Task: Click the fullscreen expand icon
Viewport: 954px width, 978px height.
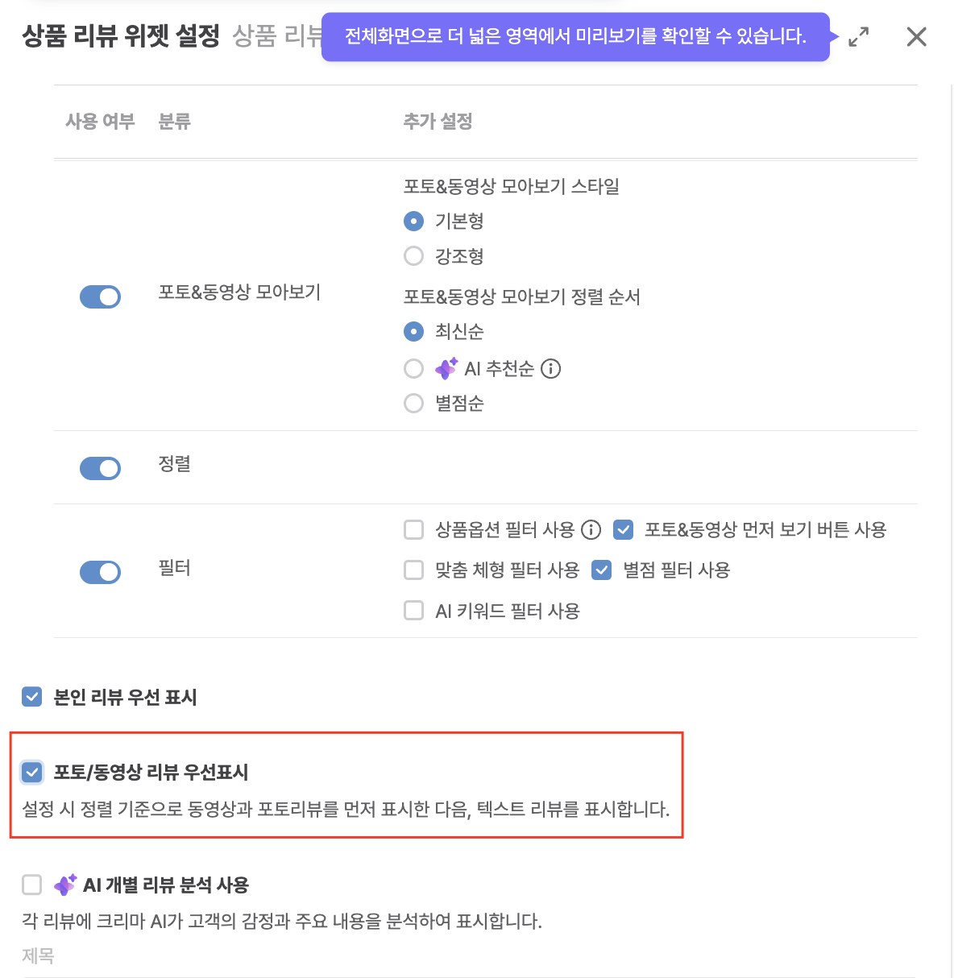Action: pyautogui.click(x=859, y=37)
